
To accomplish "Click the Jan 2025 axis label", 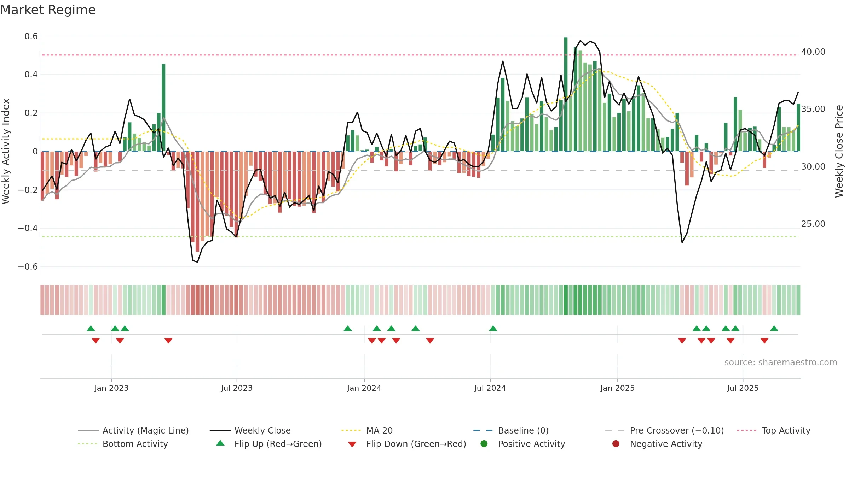I will (x=617, y=388).
